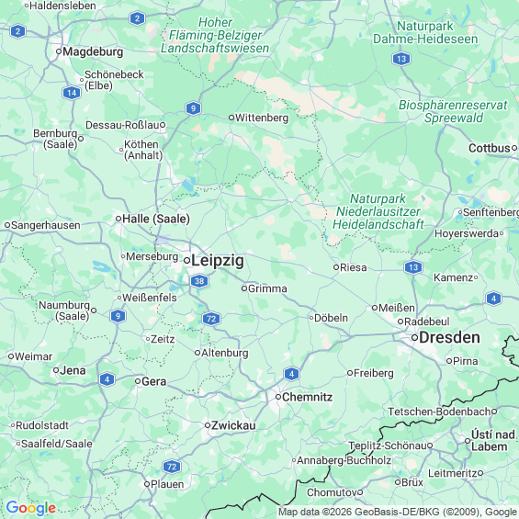Click the Map data copyright notice

398,512
